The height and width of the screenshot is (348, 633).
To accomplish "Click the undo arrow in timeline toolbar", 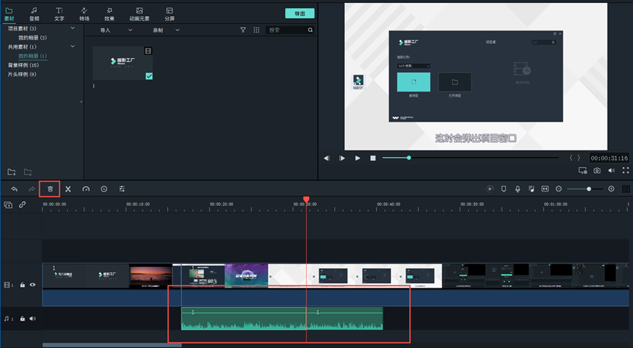I will (14, 189).
